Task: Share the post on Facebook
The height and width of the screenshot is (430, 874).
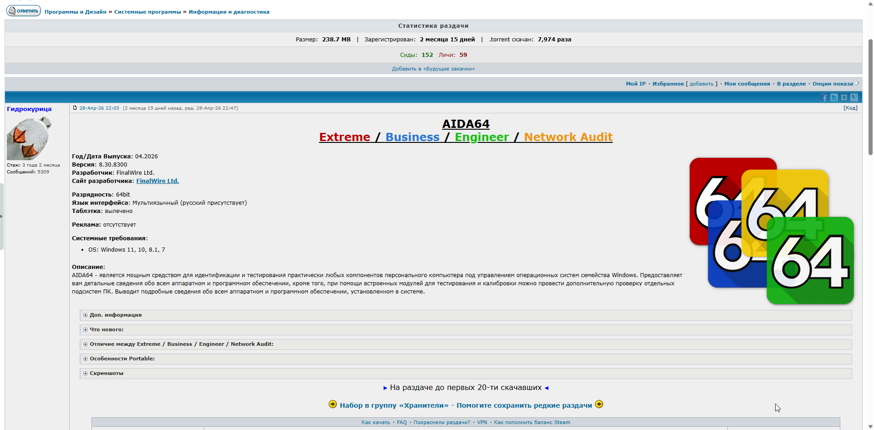Action: [824, 97]
